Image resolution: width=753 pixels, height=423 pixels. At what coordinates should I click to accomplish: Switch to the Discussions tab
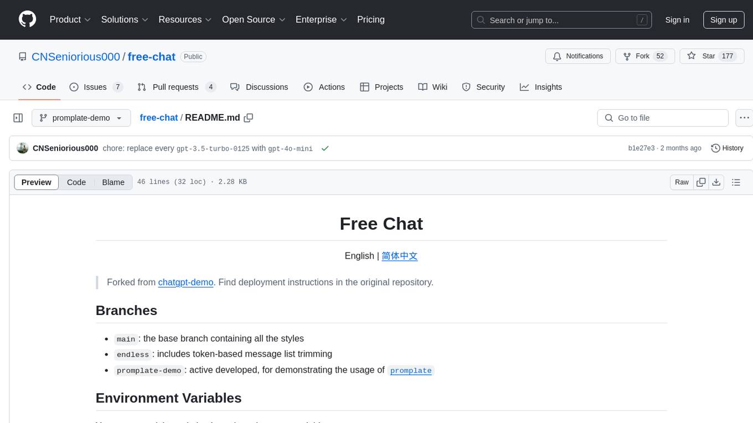(259, 87)
